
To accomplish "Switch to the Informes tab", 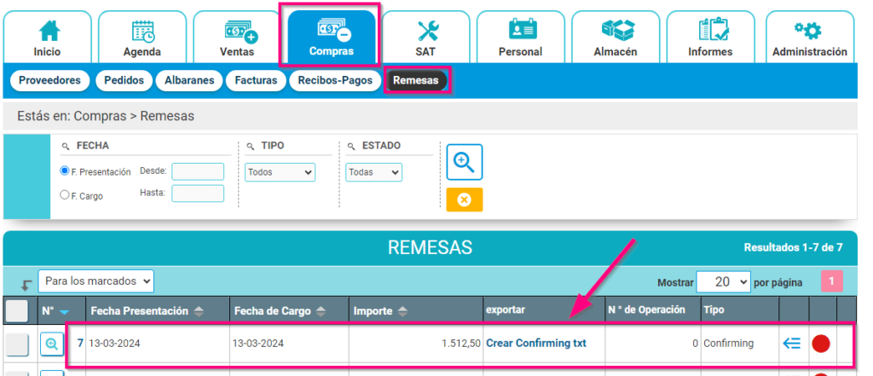I will (710, 38).
